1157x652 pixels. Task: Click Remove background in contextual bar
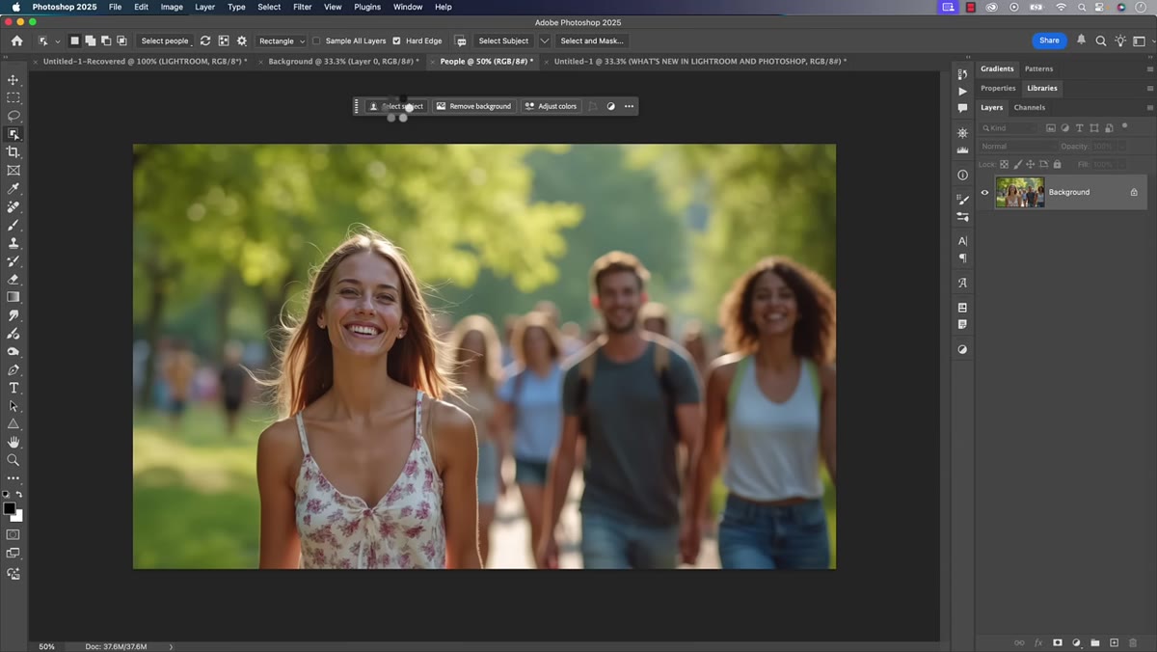pos(473,106)
